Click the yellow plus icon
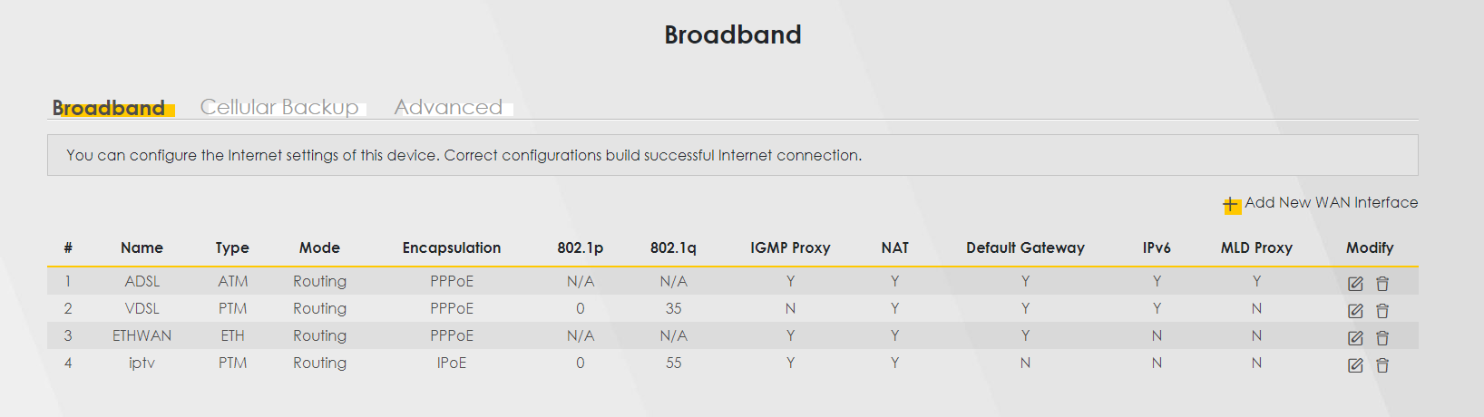Screen dimensions: 1484x417 [x=1231, y=205]
